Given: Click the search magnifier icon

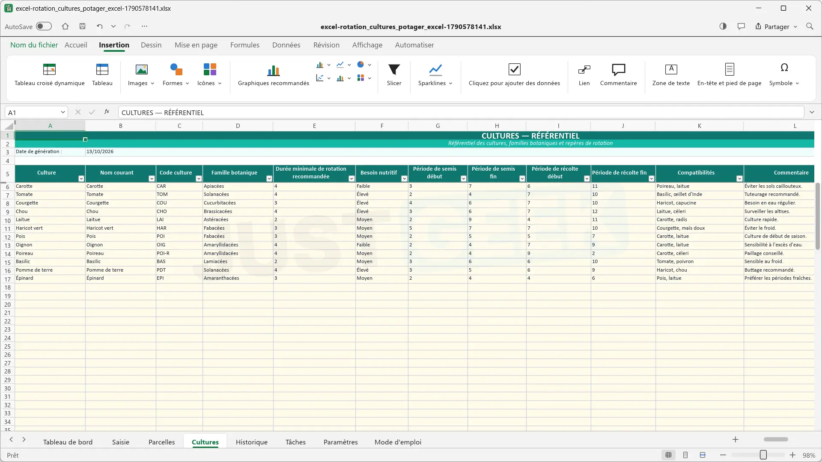Looking at the screenshot, I should tap(810, 27).
